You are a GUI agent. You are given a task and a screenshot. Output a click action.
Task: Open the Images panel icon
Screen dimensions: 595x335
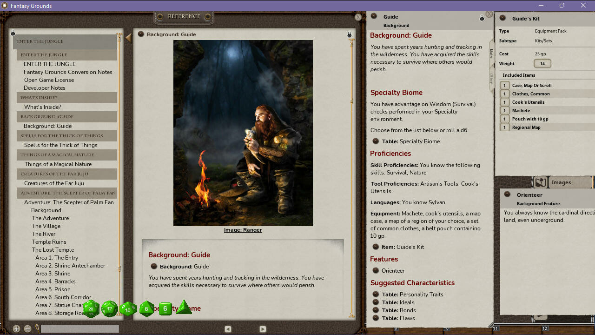541,182
